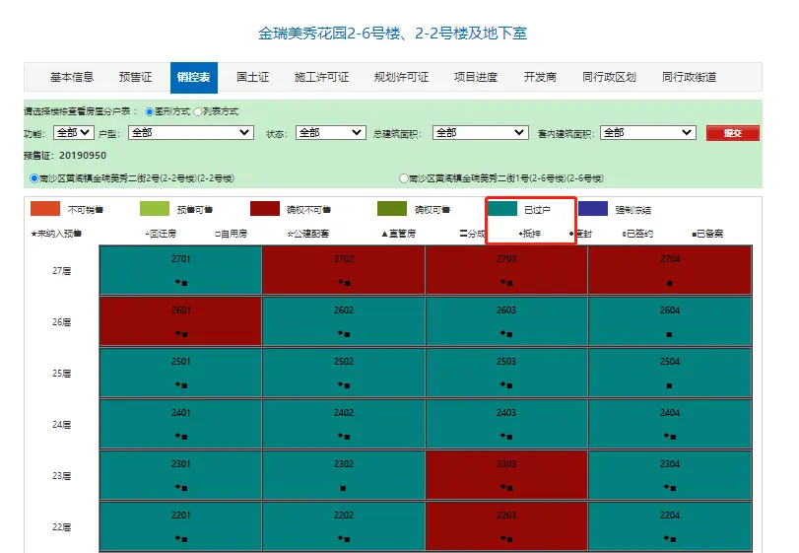Open room 2302 cell

[x=344, y=475]
